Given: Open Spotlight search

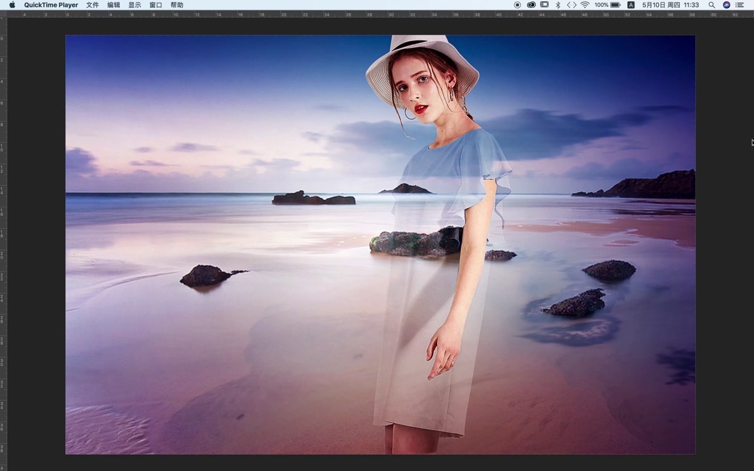Looking at the screenshot, I should (x=712, y=5).
